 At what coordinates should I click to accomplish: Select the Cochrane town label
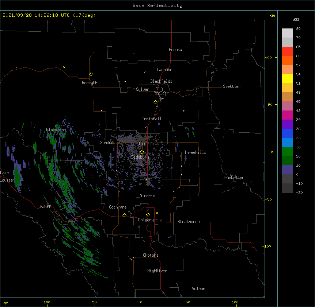[118, 207]
